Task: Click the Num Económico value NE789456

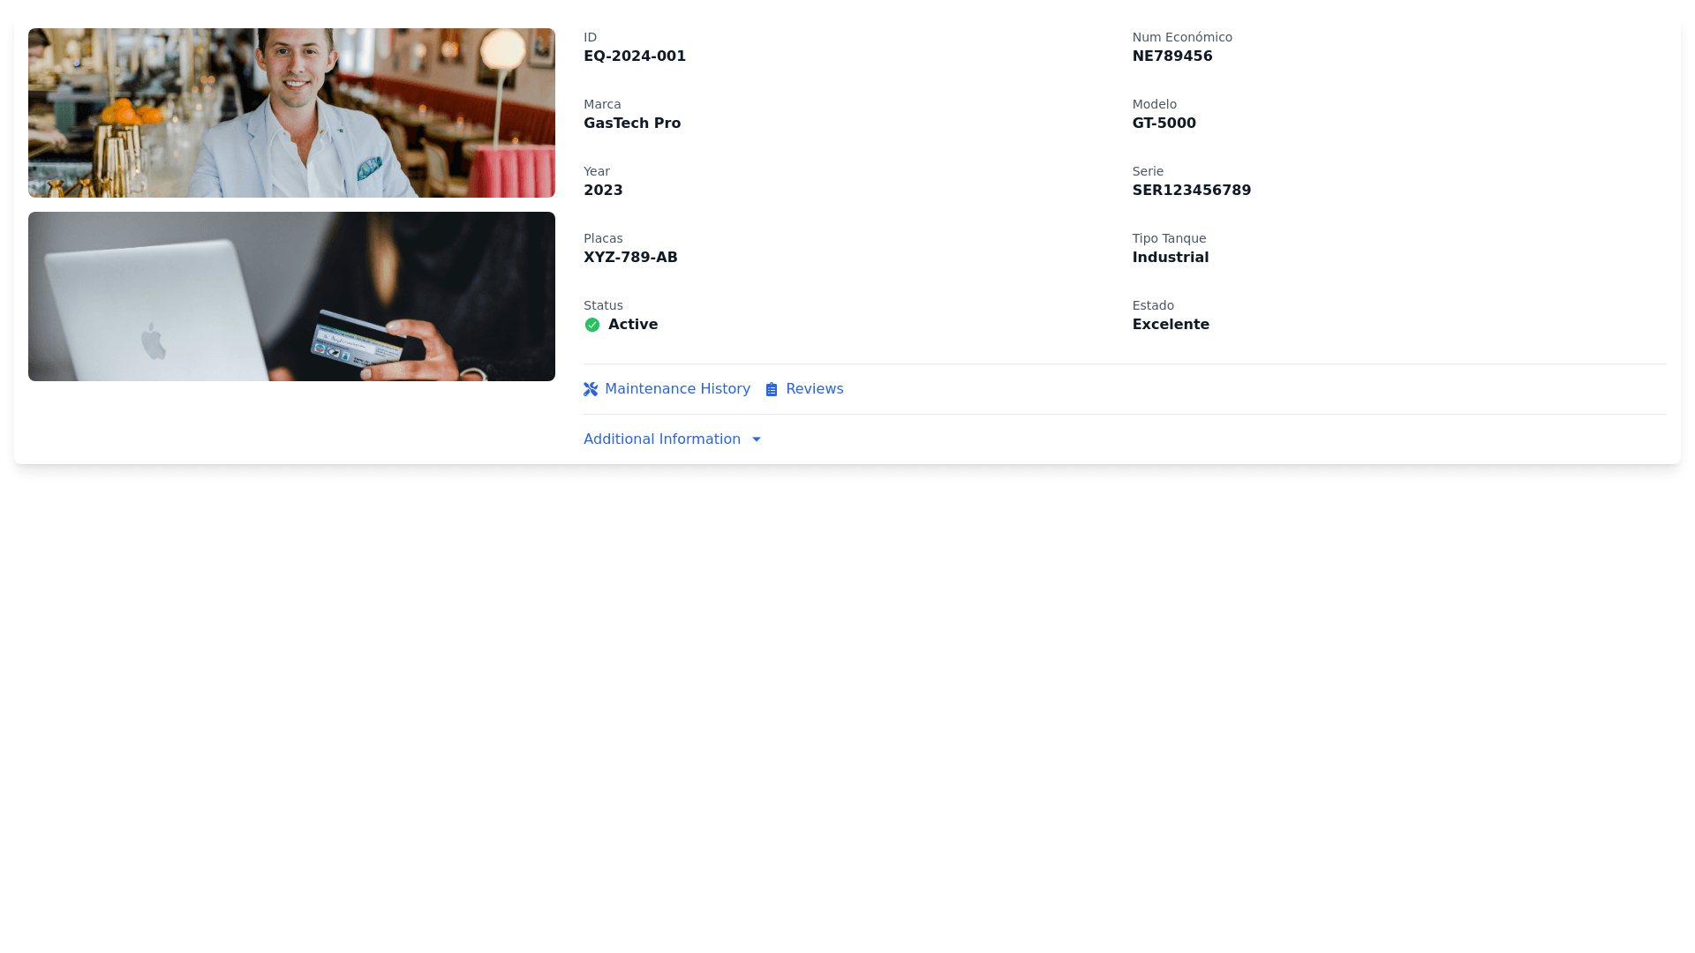Action: (x=1172, y=56)
